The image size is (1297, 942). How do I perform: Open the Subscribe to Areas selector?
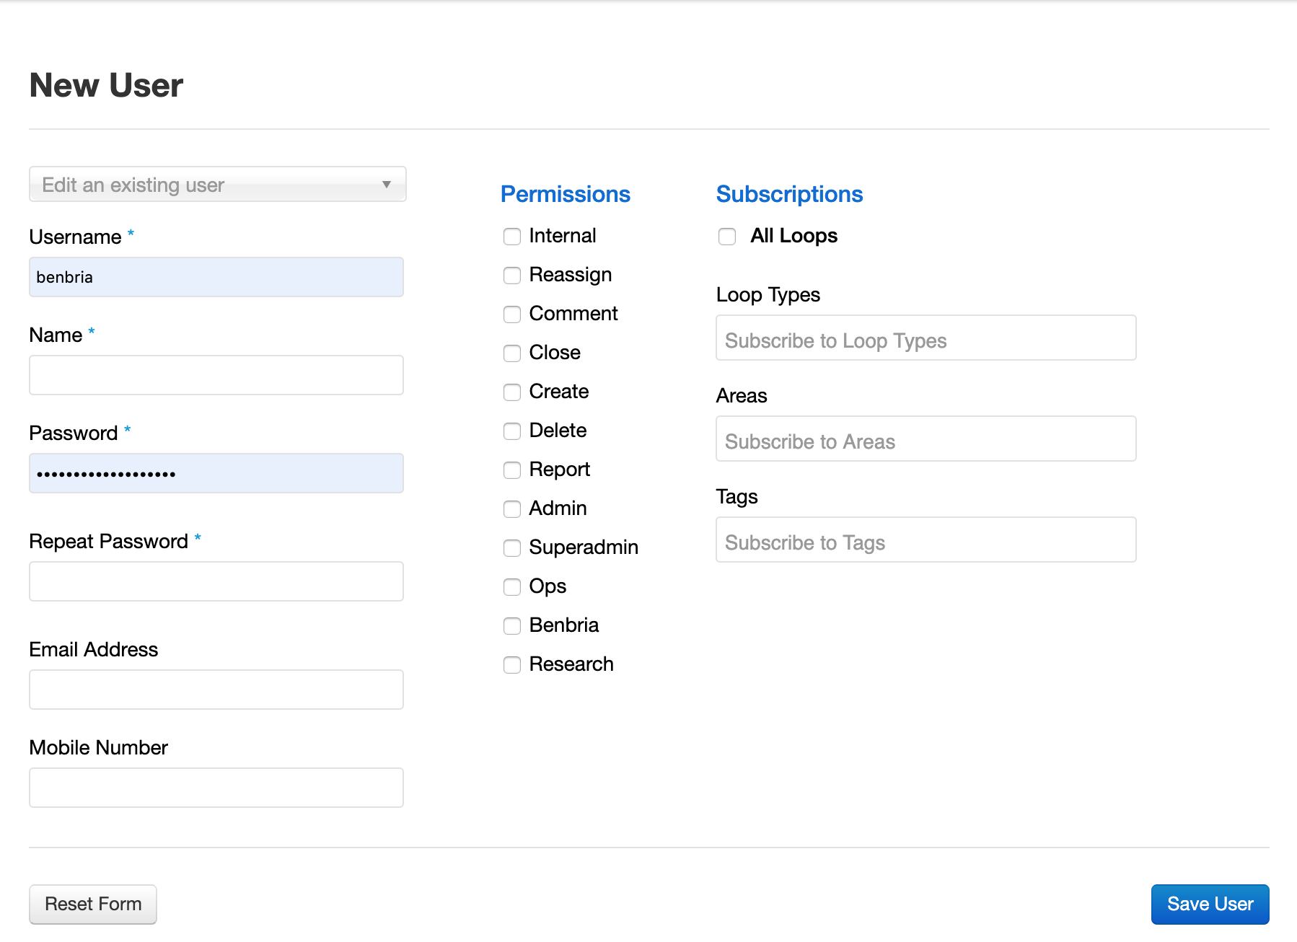(926, 439)
